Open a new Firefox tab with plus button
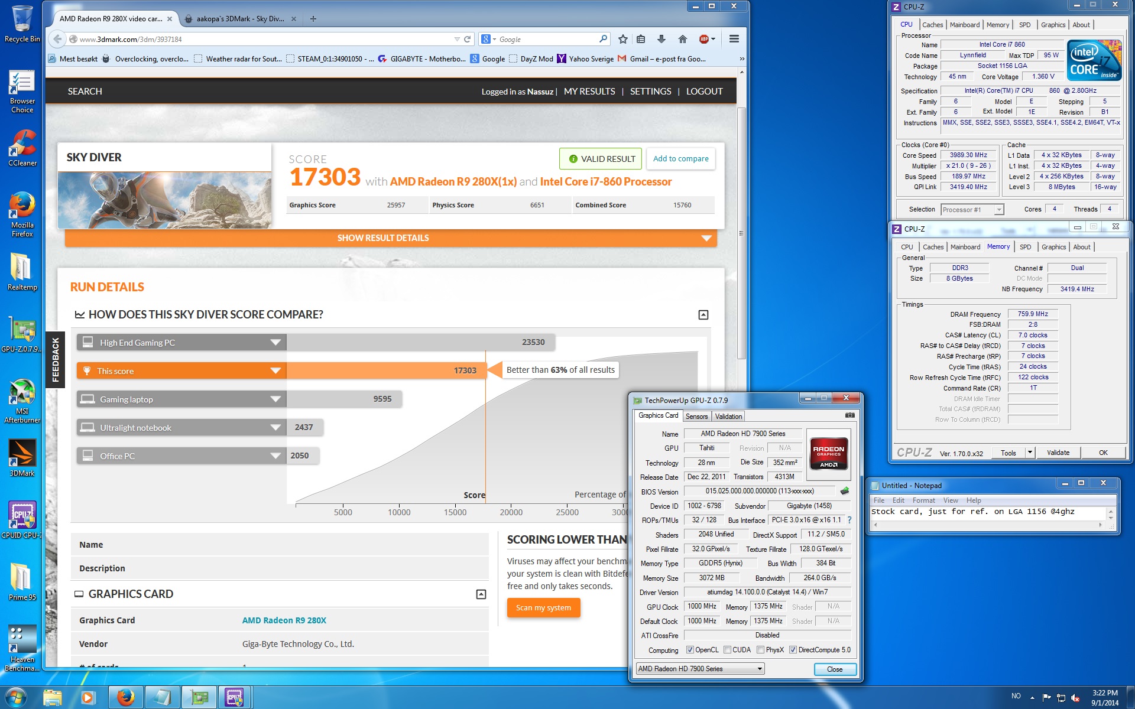1135x709 pixels. 313,19
